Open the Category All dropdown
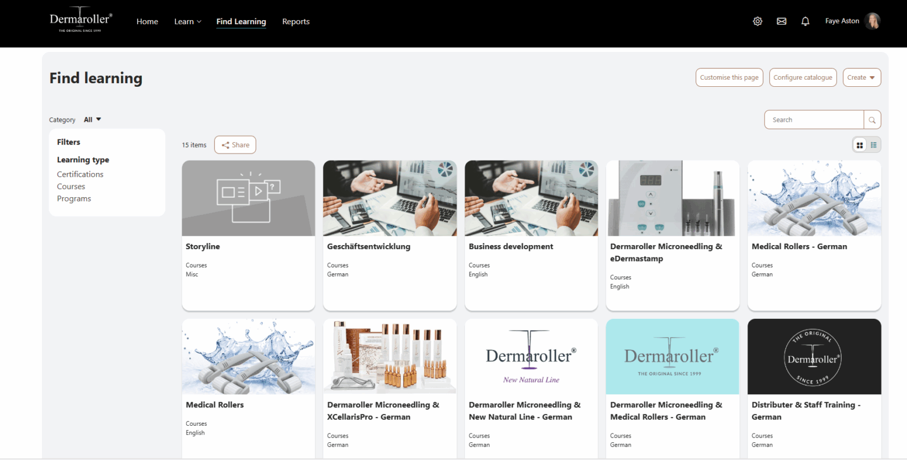The height and width of the screenshot is (460, 907). [x=92, y=119]
